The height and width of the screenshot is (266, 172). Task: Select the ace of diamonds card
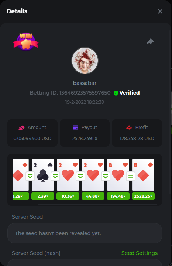(x=143, y=174)
